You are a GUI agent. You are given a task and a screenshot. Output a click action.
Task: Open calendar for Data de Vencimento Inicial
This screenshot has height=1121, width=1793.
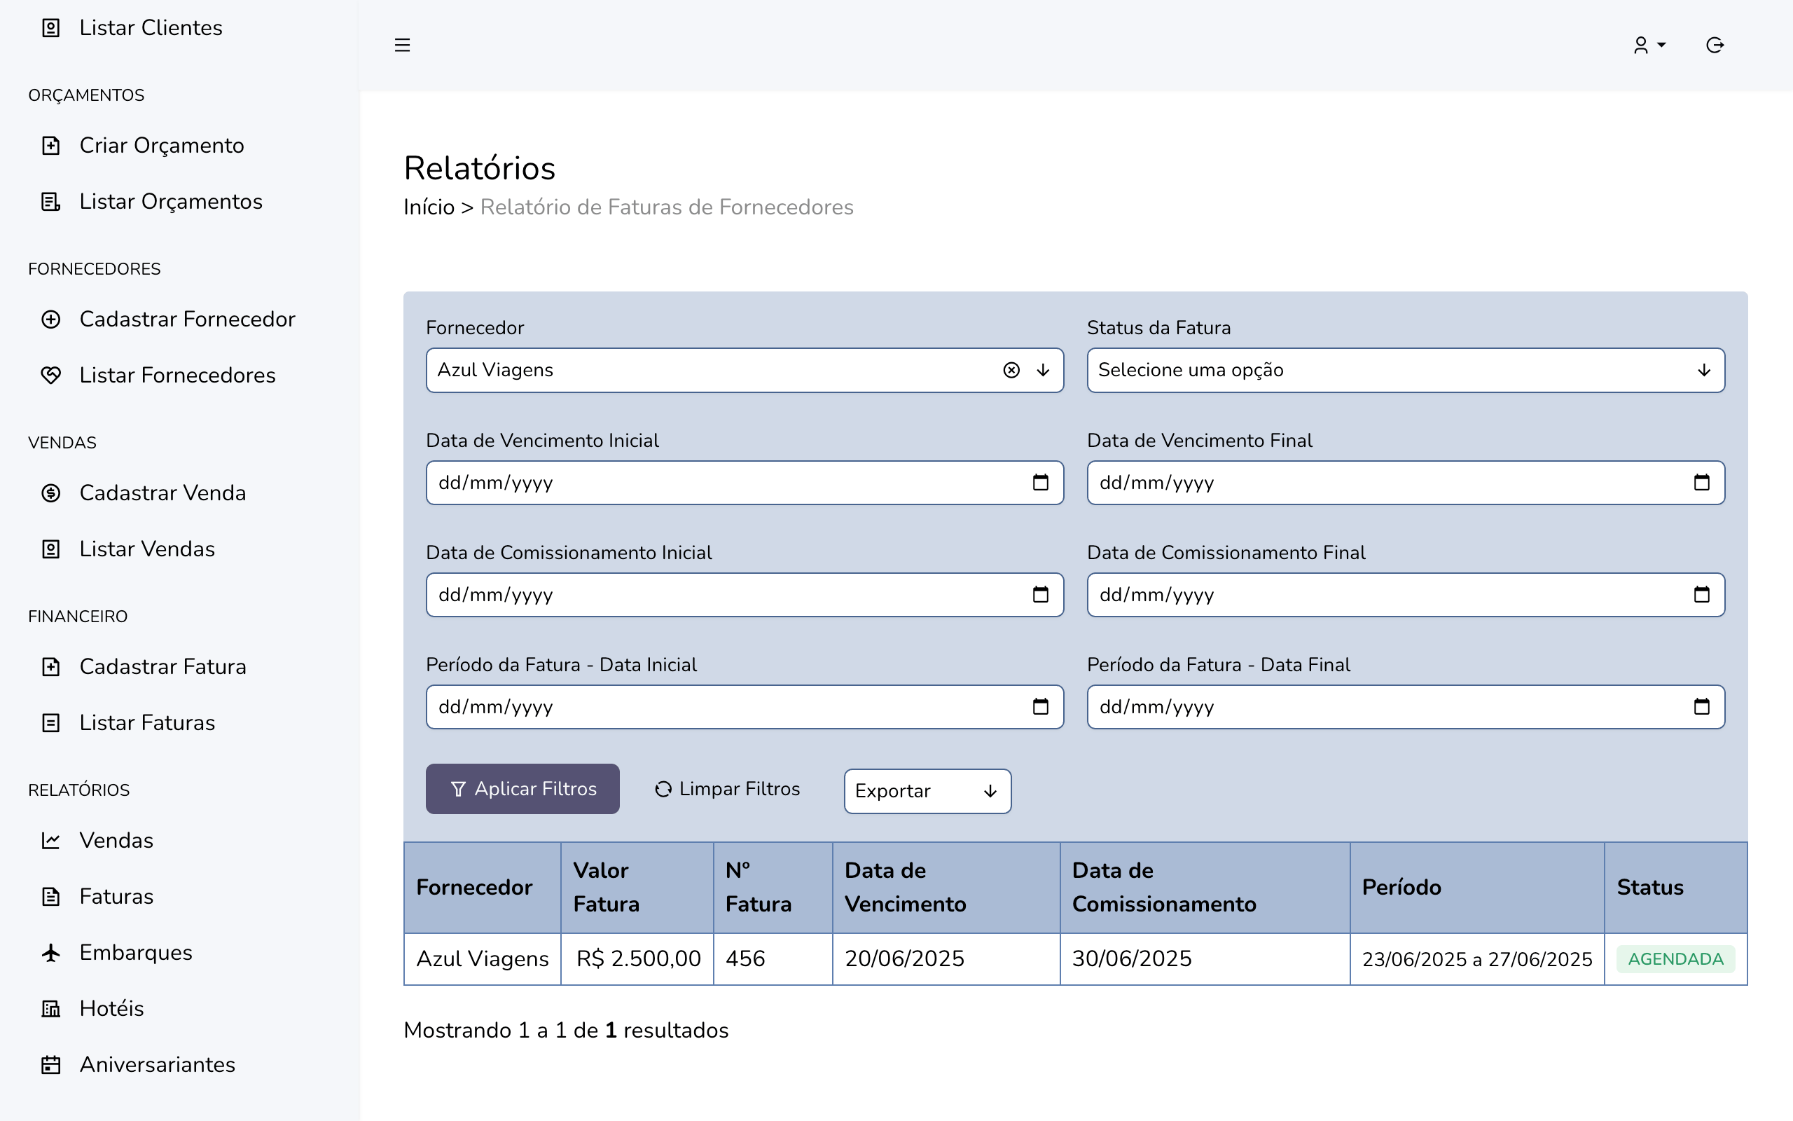[x=1040, y=483]
